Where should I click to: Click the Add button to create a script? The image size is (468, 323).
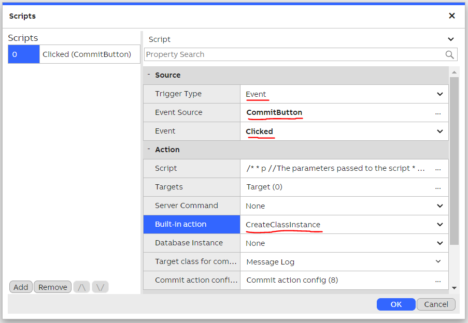tap(21, 286)
